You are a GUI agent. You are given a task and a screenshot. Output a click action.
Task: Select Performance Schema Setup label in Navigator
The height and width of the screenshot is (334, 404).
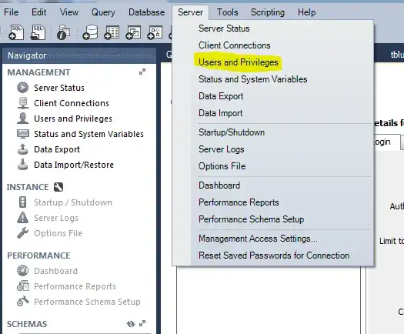point(87,302)
